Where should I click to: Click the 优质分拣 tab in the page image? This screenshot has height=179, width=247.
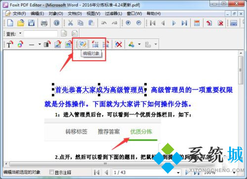point(141,132)
